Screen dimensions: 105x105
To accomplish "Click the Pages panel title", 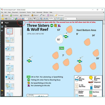I will coord(7,23).
